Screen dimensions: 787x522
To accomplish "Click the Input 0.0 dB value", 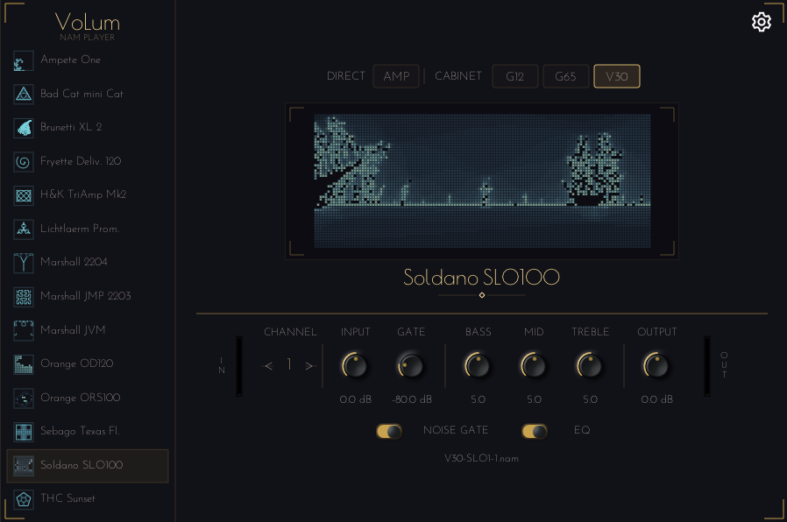I will point(355,399).
